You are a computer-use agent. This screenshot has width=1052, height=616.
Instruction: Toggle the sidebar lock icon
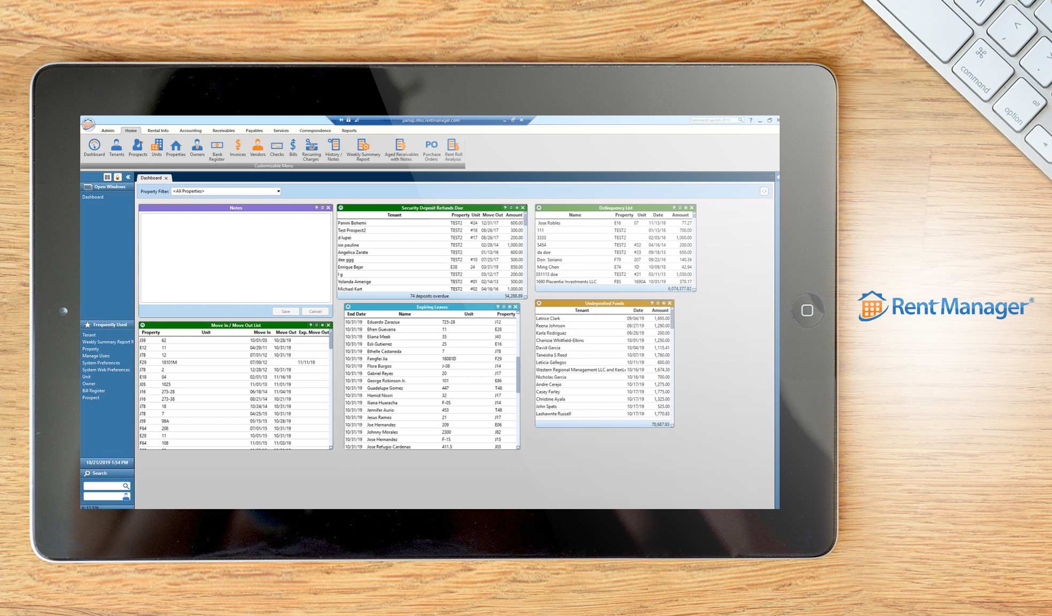click(x=118, y=177)
